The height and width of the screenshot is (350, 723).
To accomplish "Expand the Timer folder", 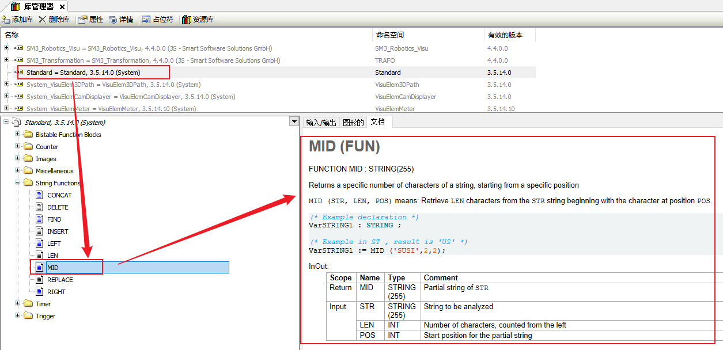I will 18,303.
